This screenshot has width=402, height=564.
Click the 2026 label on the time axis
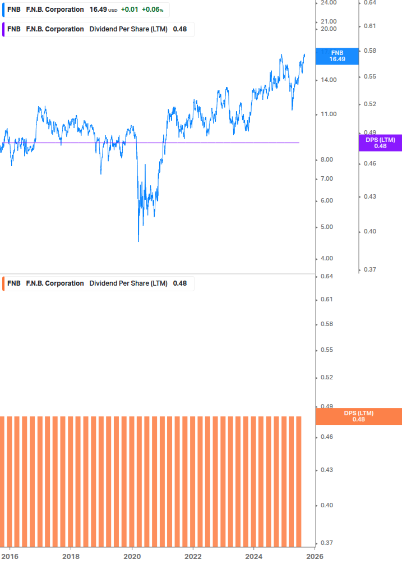pos(315,557)
